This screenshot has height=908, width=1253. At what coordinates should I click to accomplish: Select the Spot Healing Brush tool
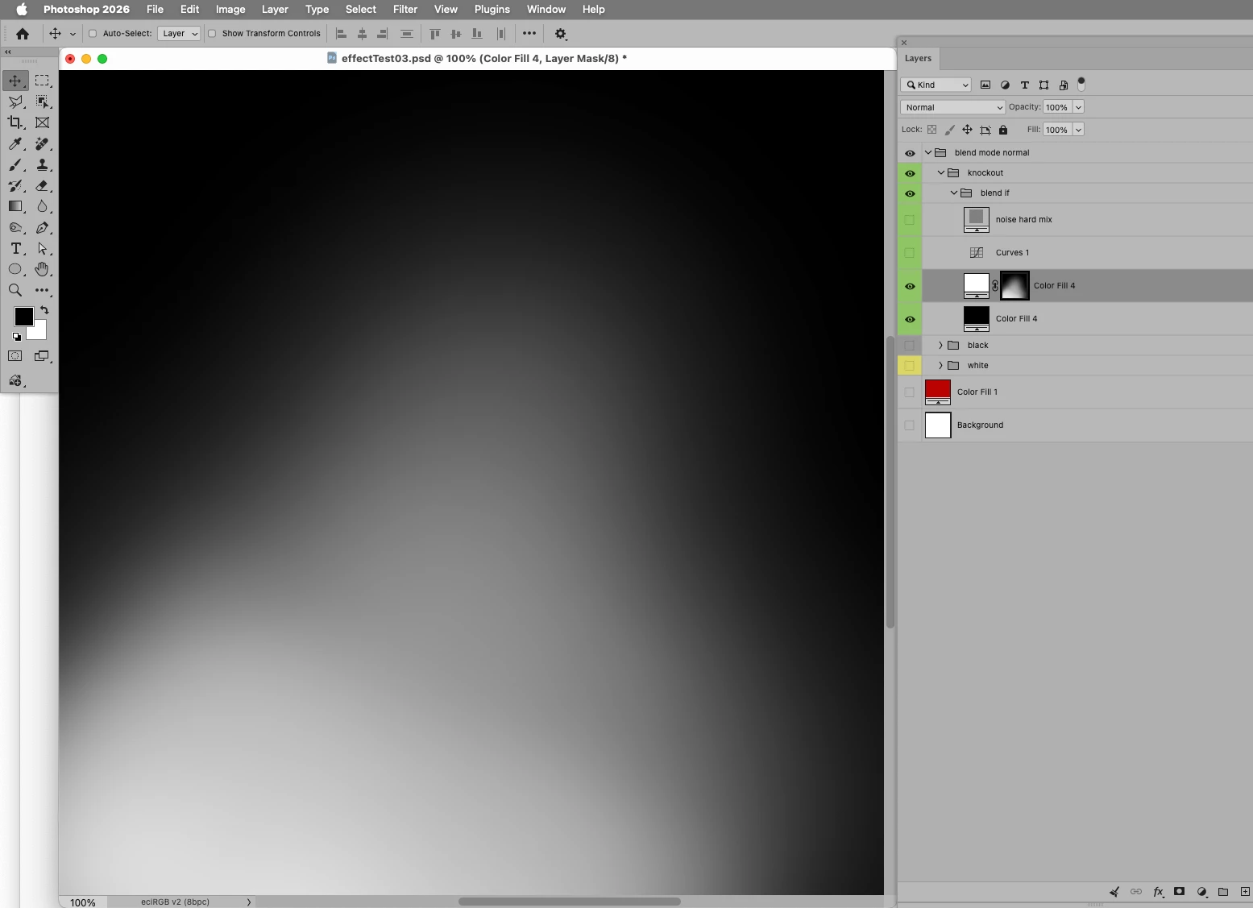point(42,143)
